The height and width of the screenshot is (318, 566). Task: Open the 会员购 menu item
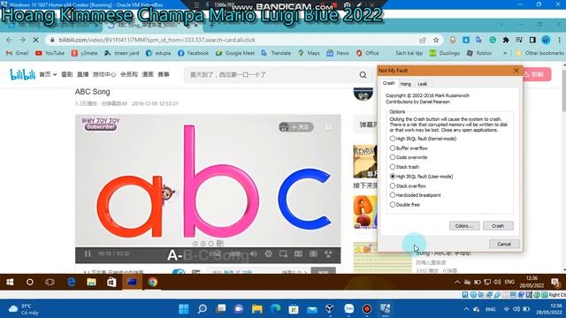coord(129,74)
